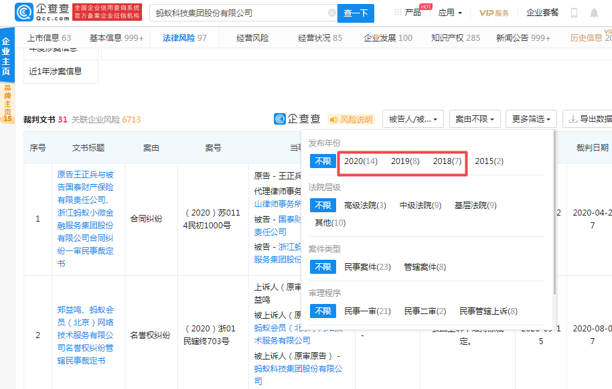Click the search button 查一下
612x389 pixels.
[356, 13]
